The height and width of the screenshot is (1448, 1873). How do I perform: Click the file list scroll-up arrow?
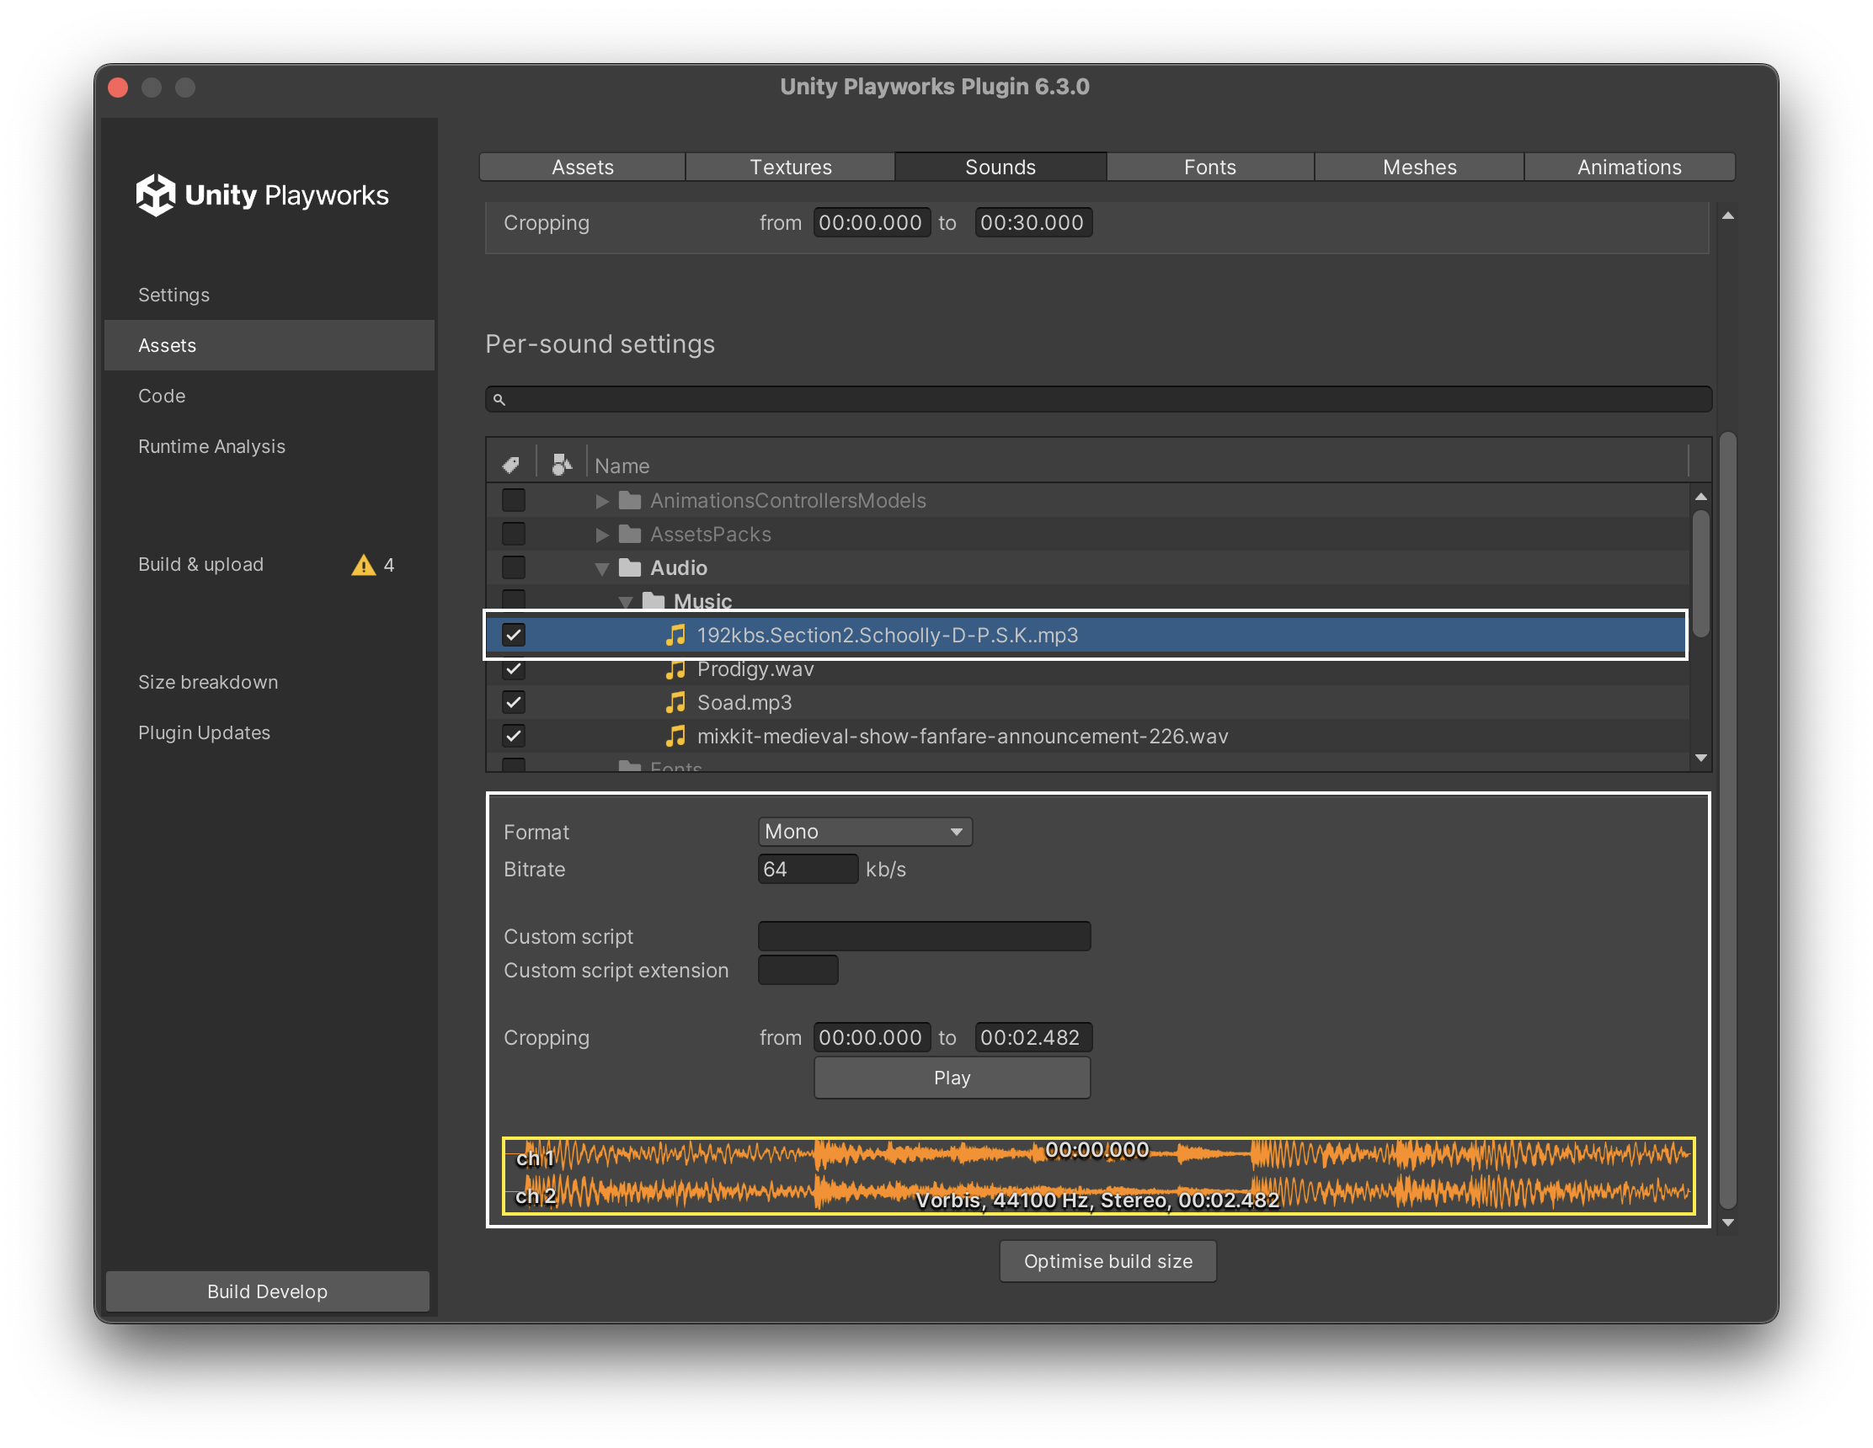pyautogui.click(x=1700, y=497)
